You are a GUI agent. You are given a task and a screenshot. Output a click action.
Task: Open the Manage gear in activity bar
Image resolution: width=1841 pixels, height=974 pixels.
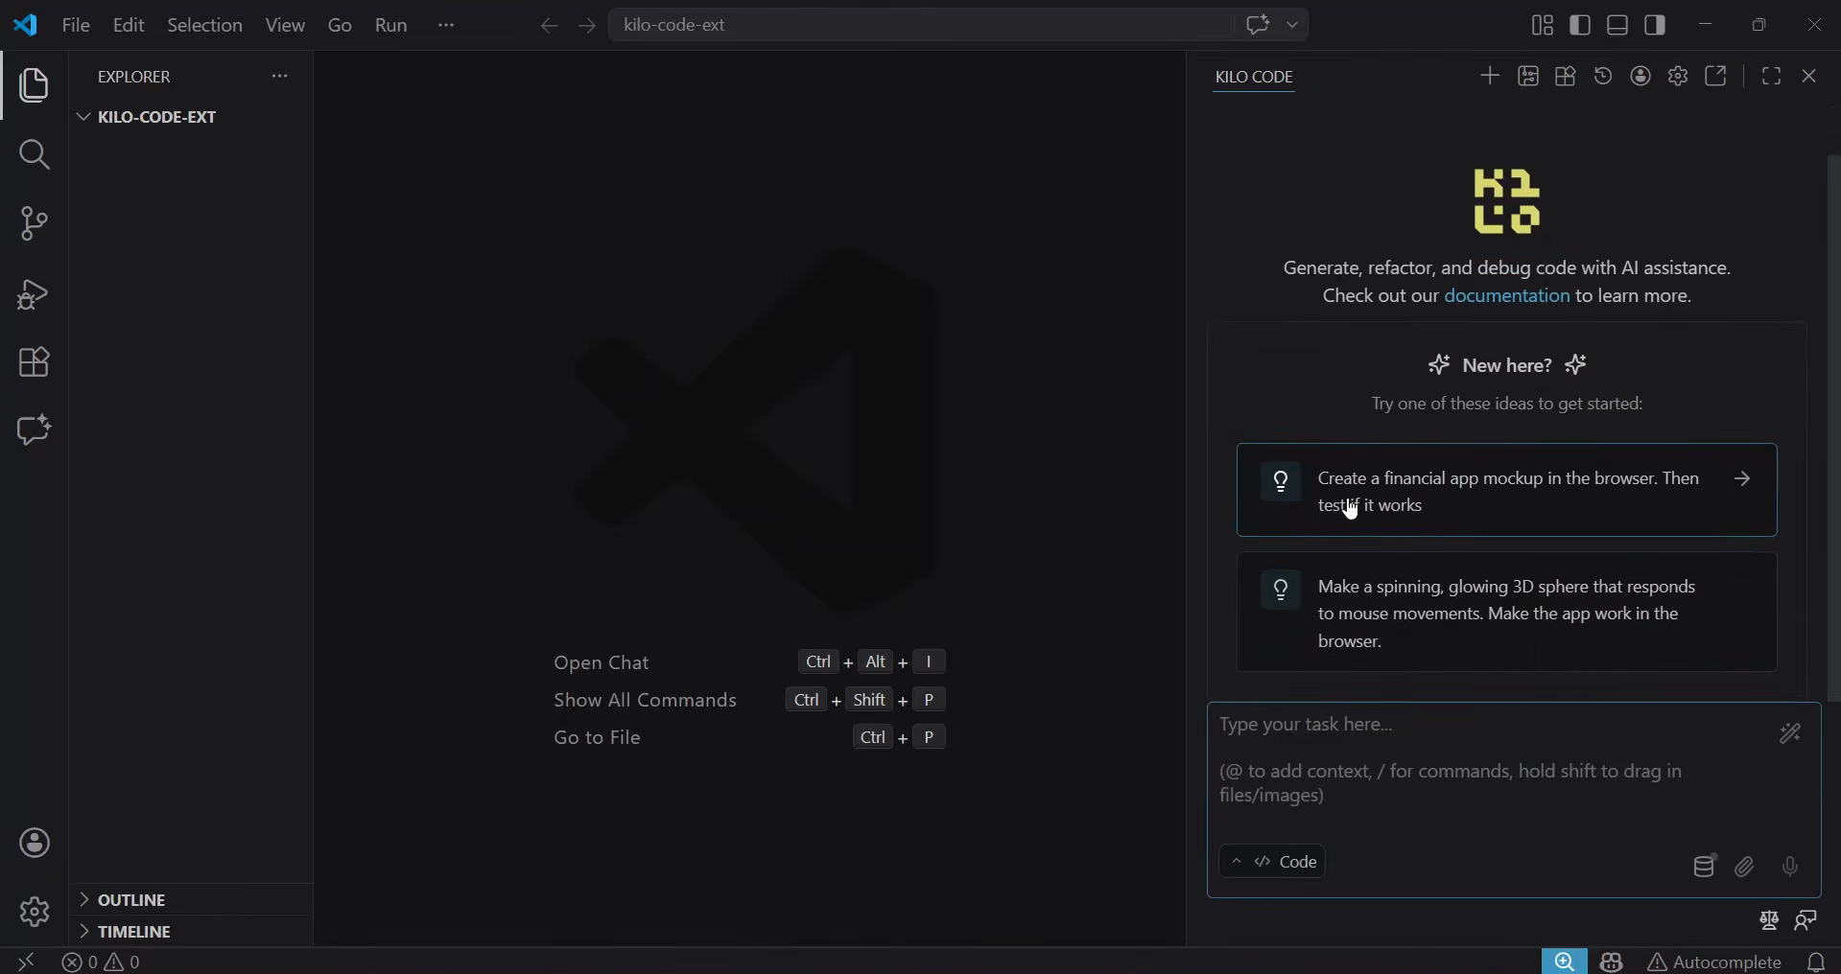click(35, 912)
